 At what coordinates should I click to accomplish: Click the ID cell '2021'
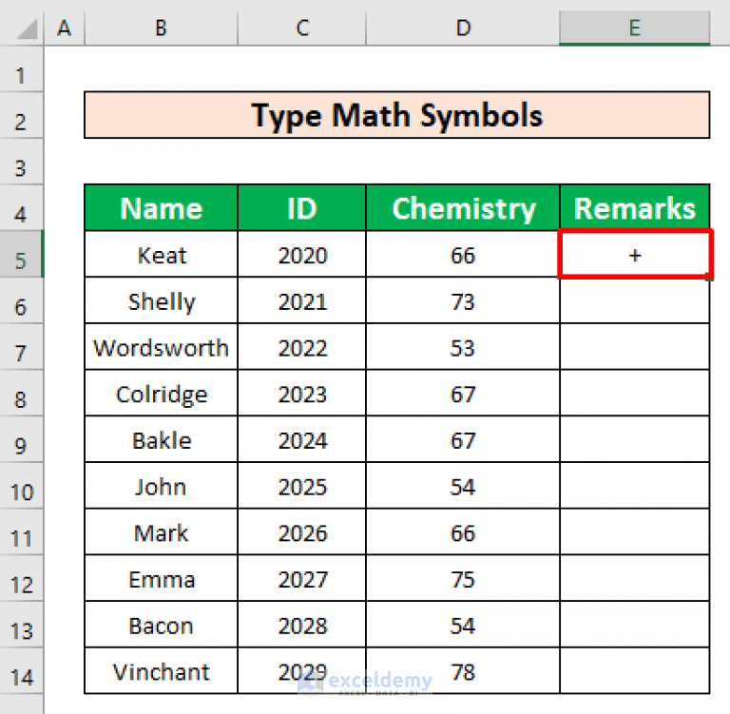pyautogui.click(x=302, y=300)
